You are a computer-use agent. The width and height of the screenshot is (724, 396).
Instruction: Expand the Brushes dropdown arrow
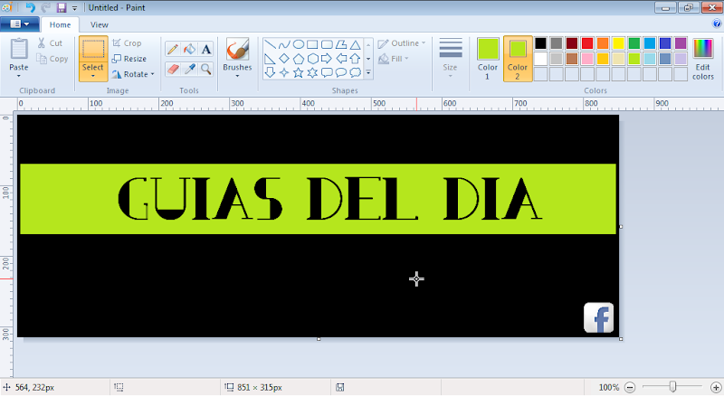pos(237,76)
